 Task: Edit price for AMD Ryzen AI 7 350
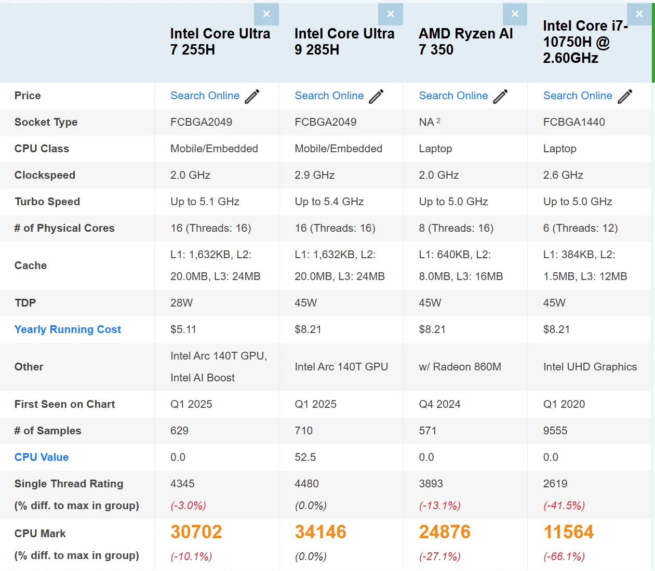(x=501, y=97)
